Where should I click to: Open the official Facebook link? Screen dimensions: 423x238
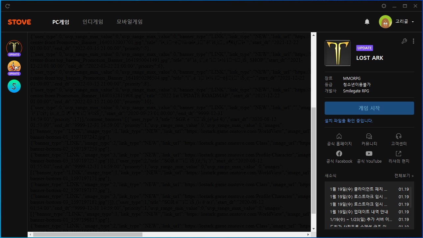pos(339,157)
